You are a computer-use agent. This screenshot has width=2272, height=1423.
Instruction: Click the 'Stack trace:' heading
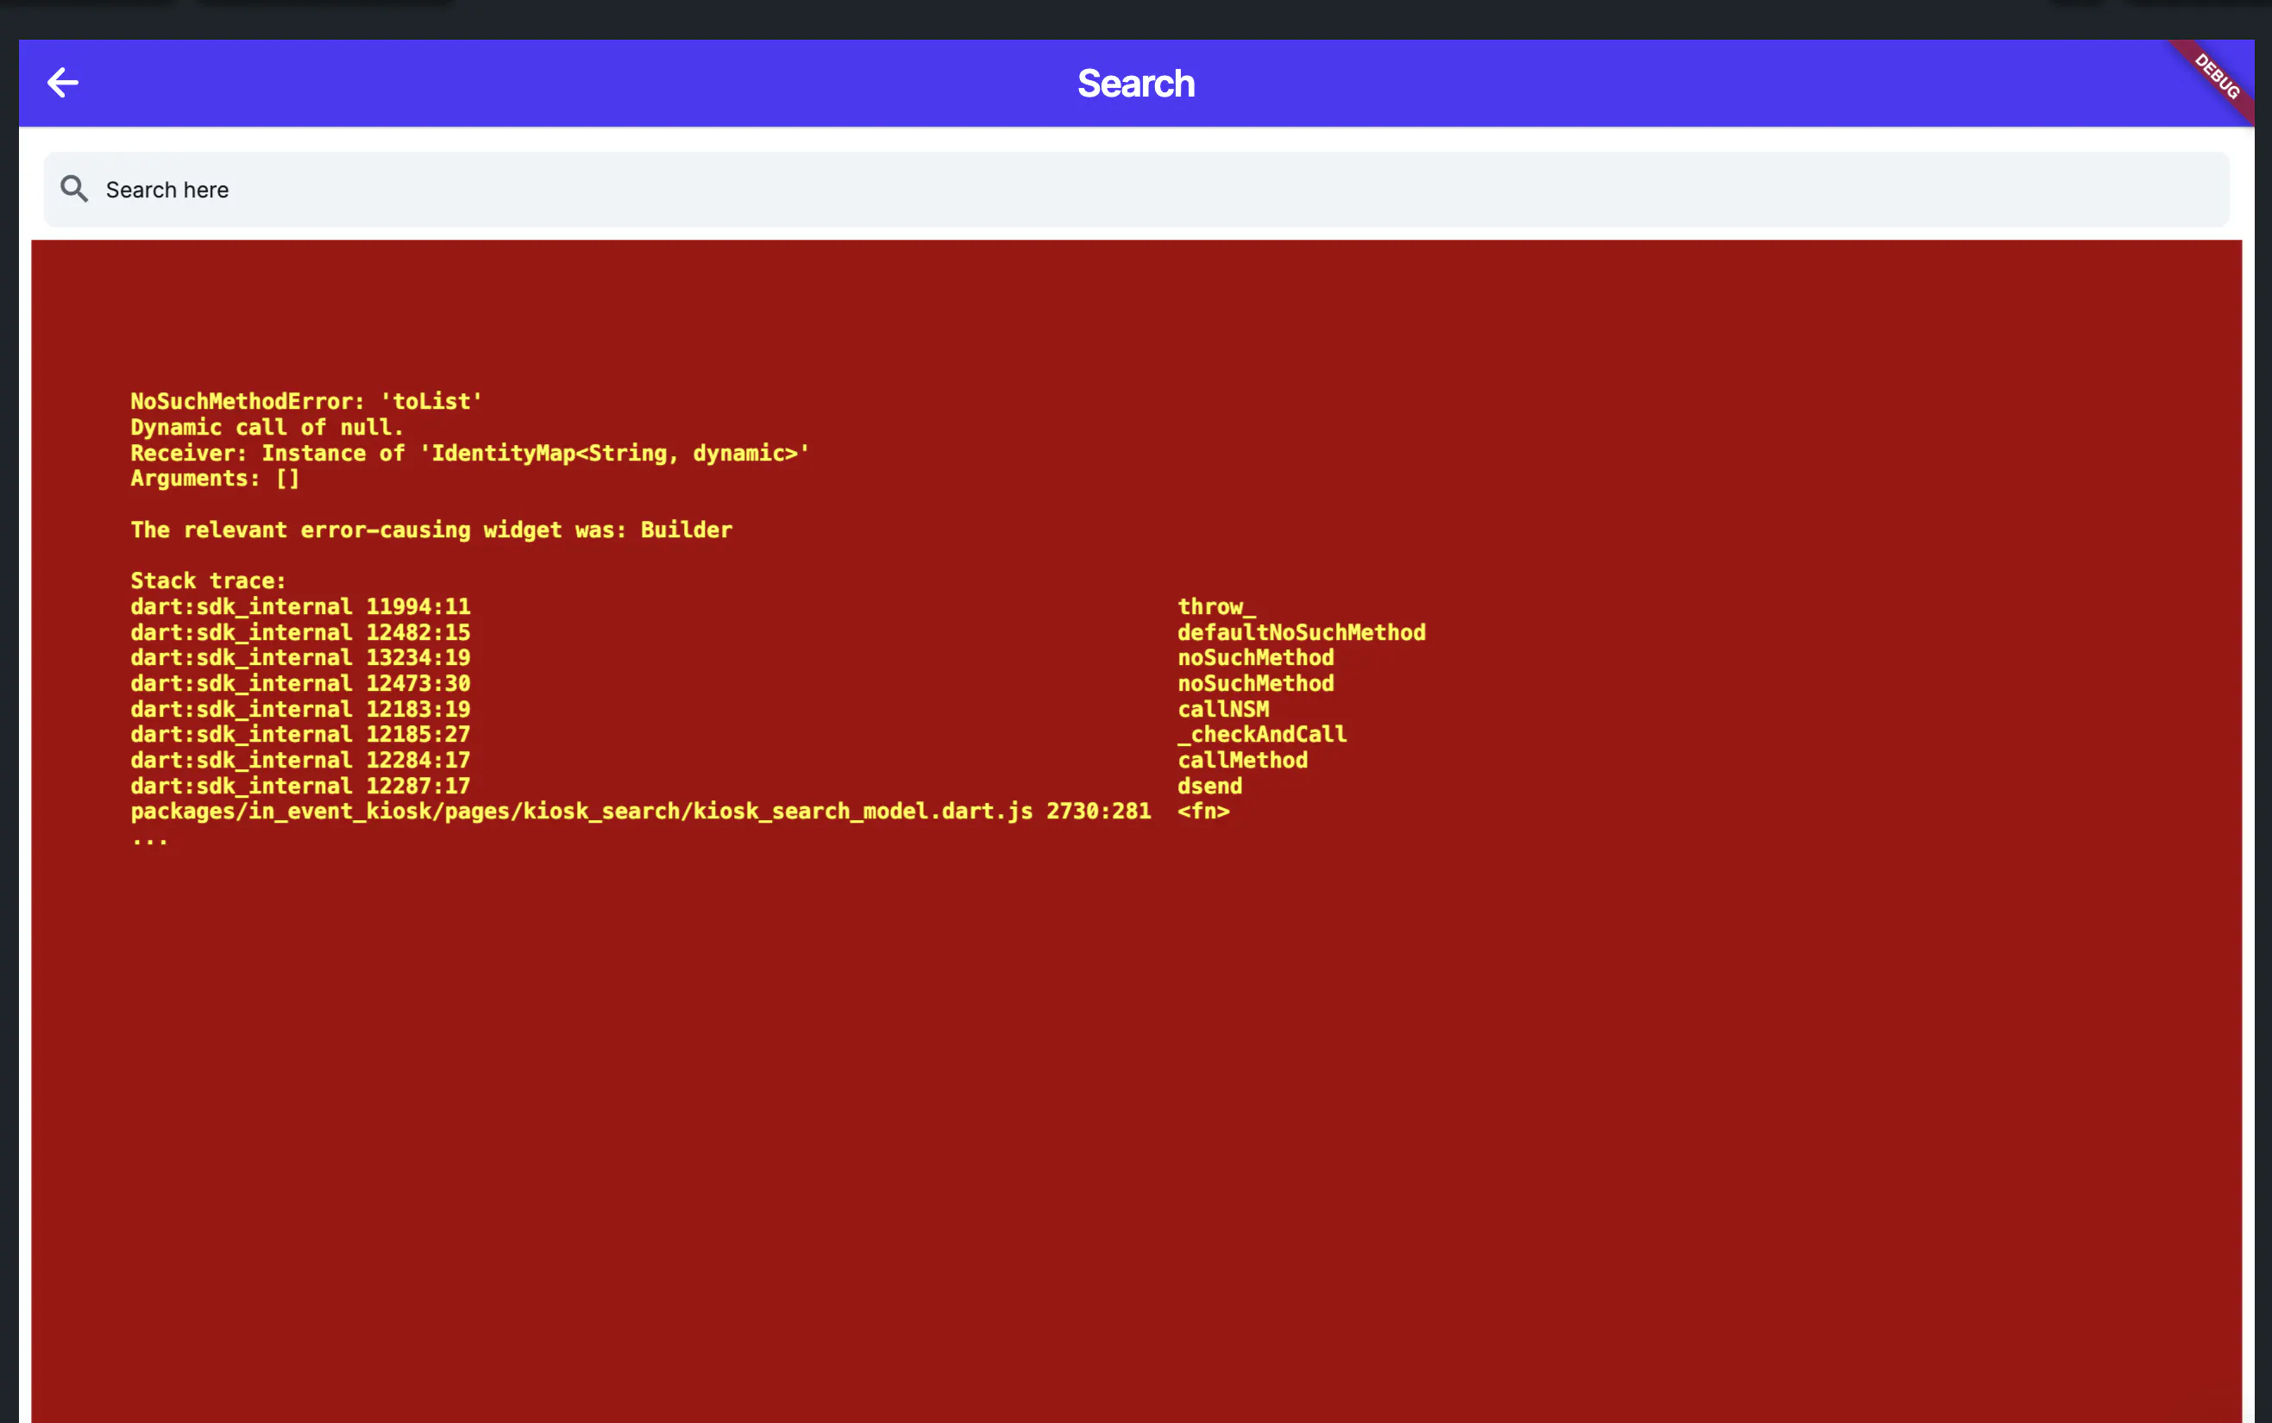[x=207, y=580]
